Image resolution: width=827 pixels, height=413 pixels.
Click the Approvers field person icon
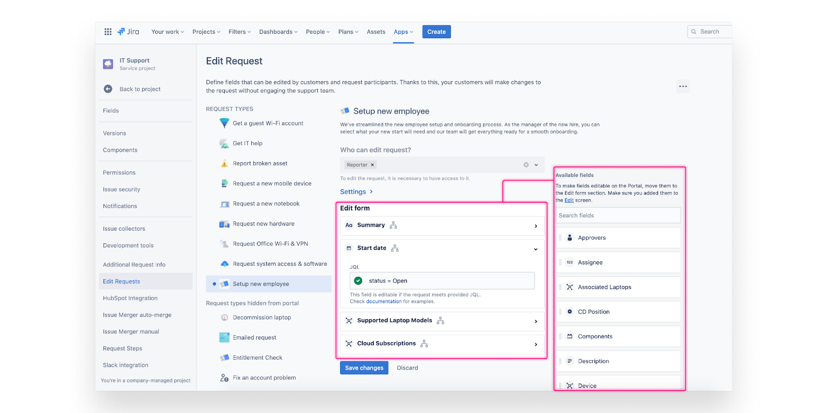(x=570, y=237)
